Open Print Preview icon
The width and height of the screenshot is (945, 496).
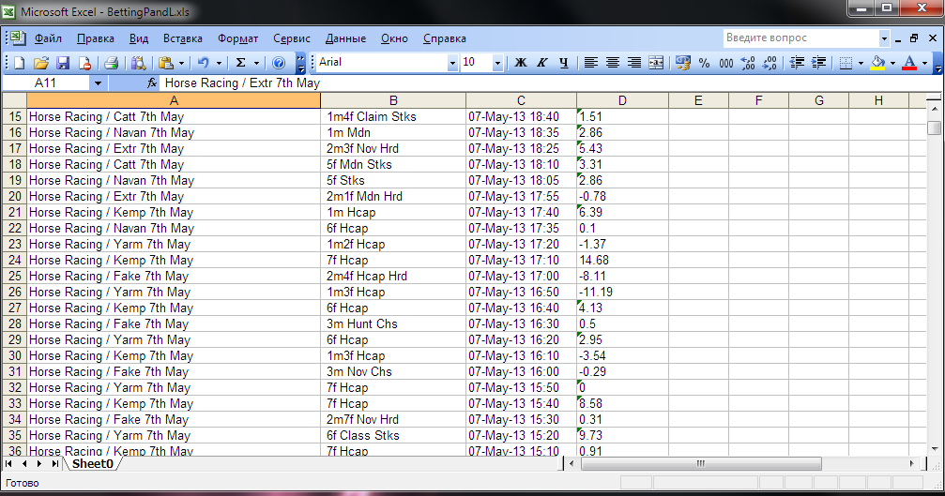tap(138, 63)
